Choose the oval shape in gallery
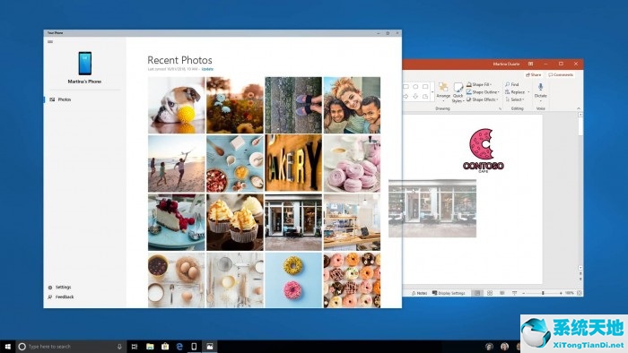 pos(415,86)
